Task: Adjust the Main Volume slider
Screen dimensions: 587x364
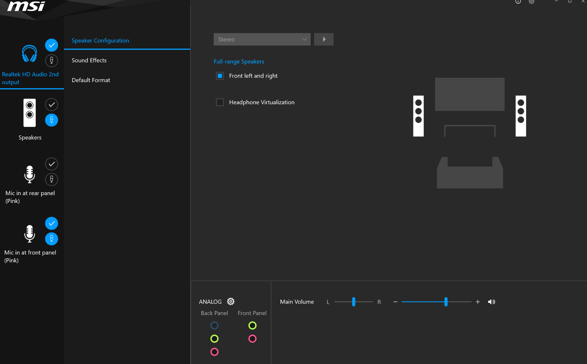Action: tap(436, 302)
